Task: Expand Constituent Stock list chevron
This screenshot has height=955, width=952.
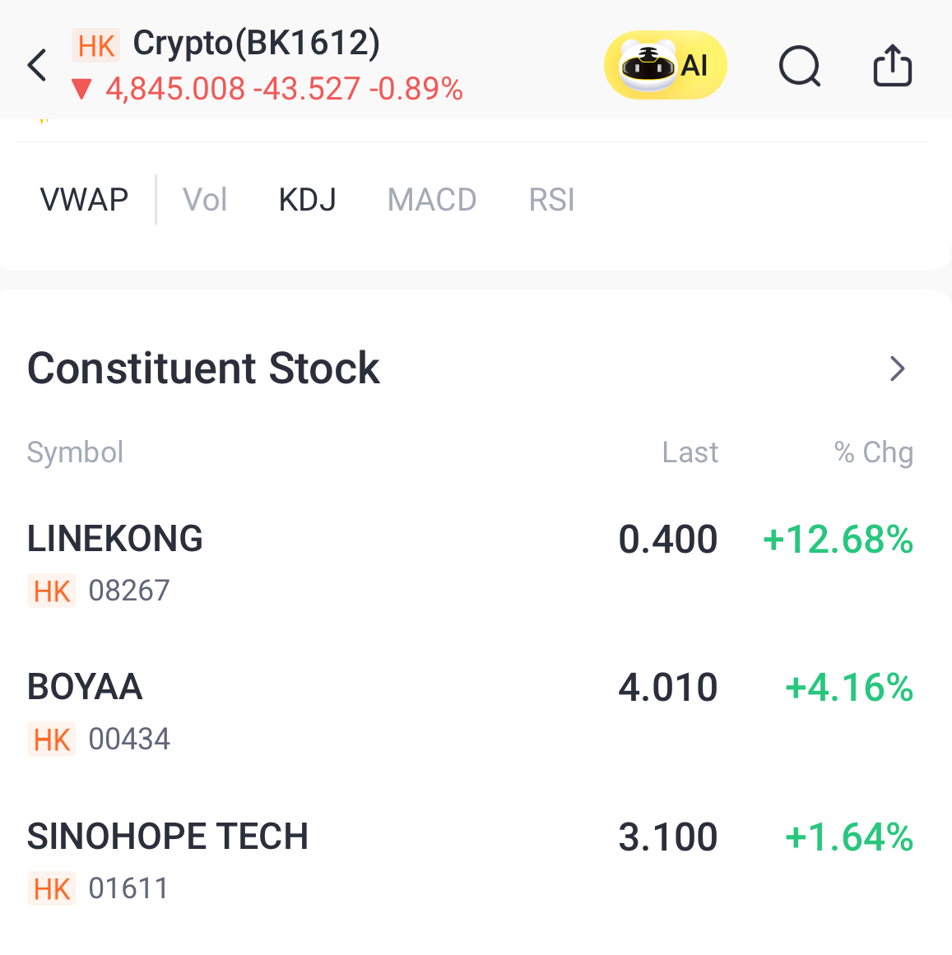Action: 898,369
